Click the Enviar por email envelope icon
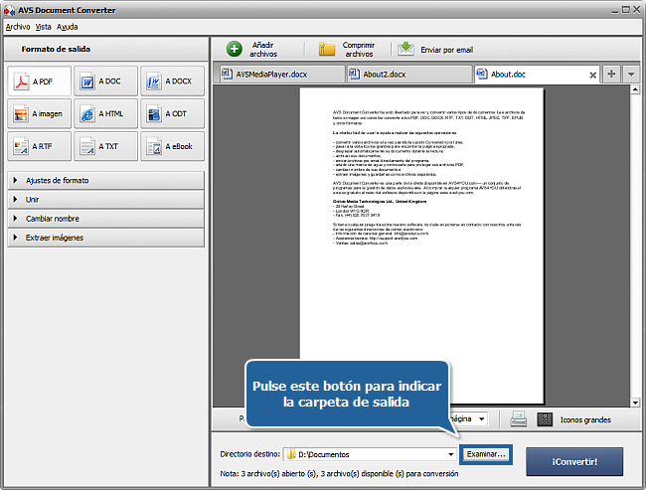This screenshot has height=490, width=646. (405, 49)
